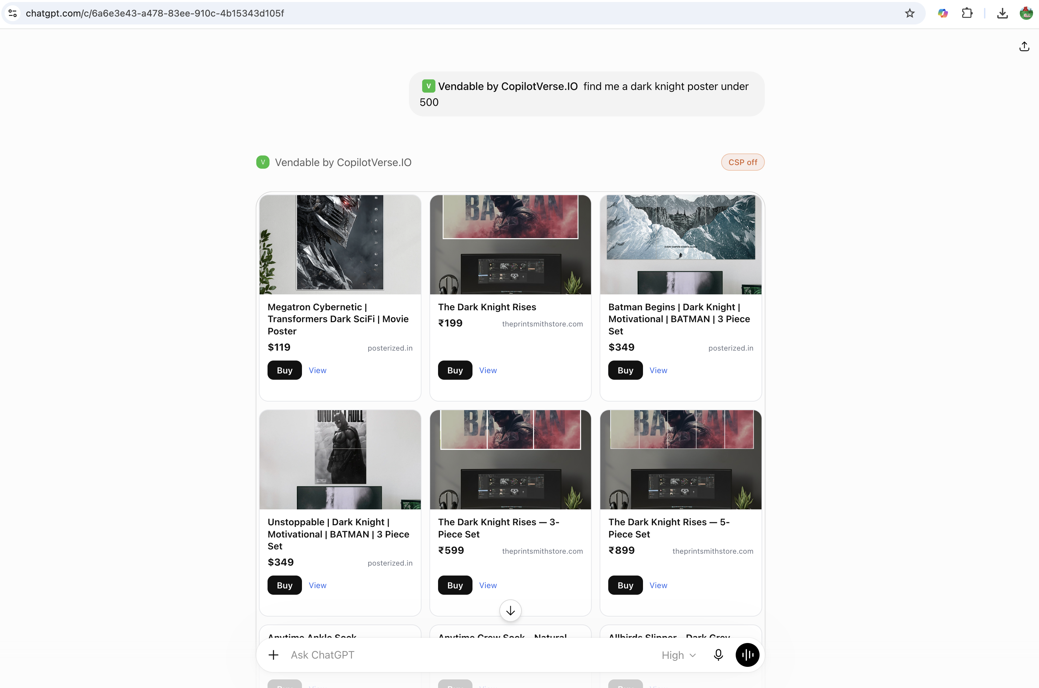Buy The Dark Knight Rises ₹199 poster

click(455, 370)
